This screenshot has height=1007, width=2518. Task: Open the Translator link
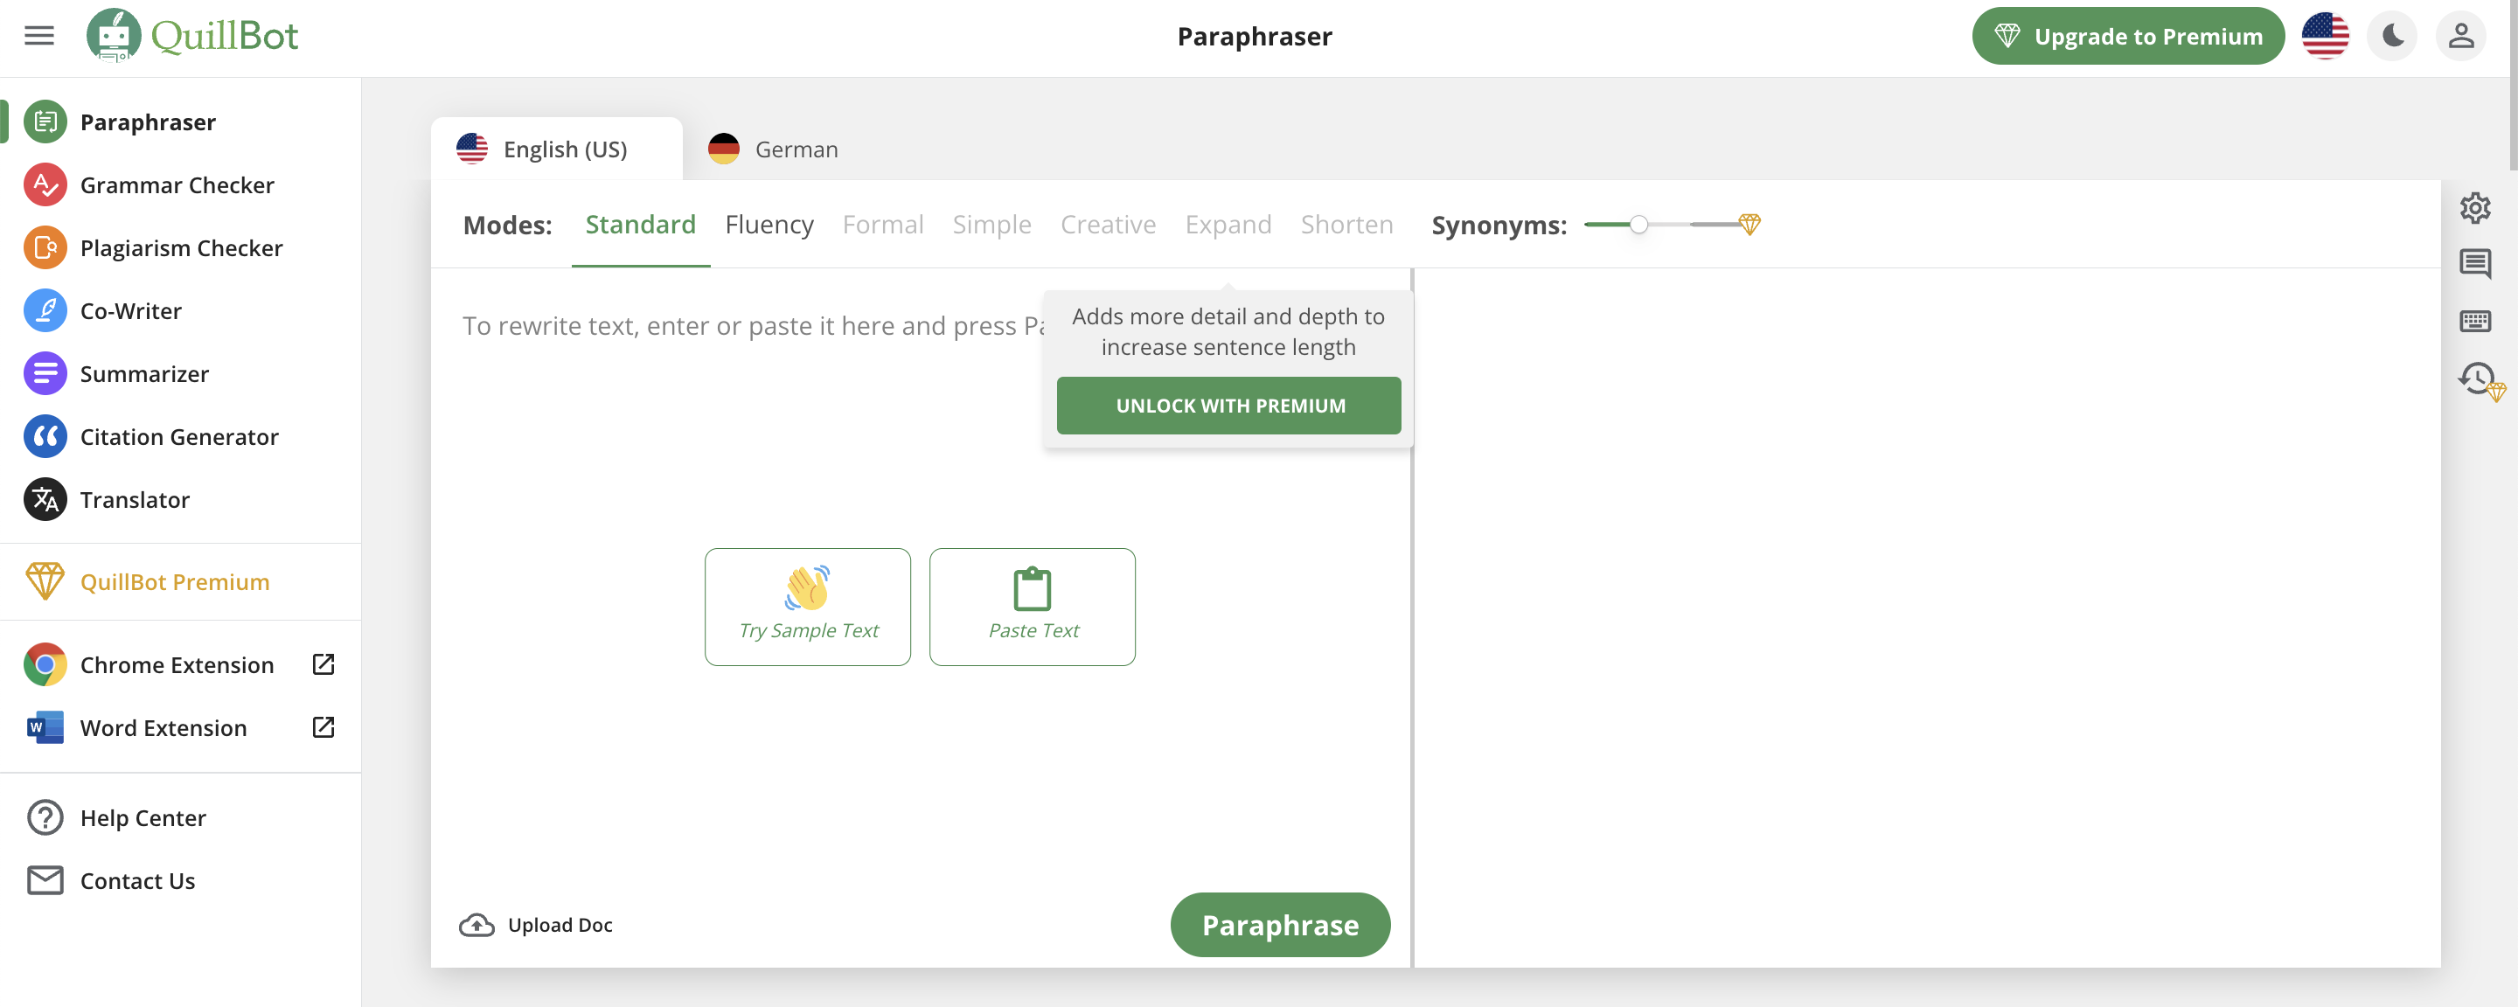pyautogui.click(x=135, y=500)
